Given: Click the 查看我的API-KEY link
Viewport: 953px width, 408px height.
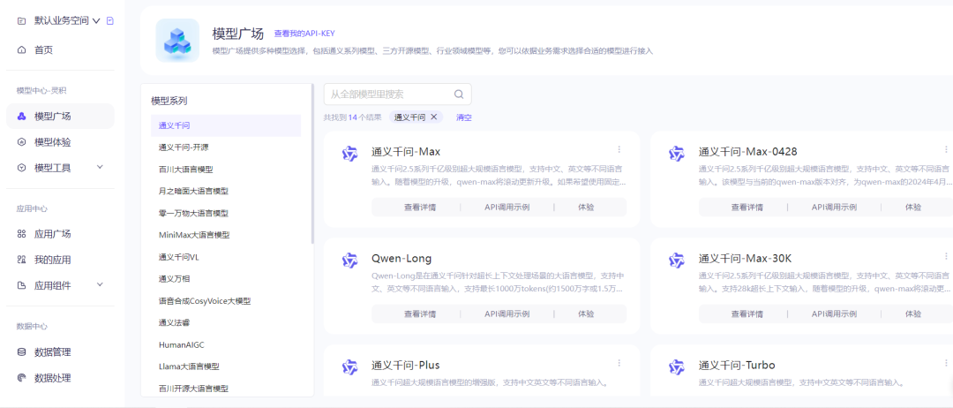Looking at the screenshot, I should pos(304,34).
